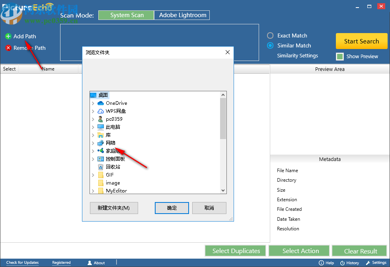Viewport: 390px width, 267px height.
Task: Click the GIF folder icon
Action: pyautogui.click(x=101, y=175)
